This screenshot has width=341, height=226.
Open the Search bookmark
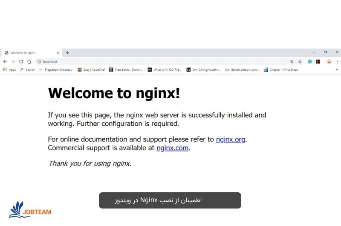[27, 70]
